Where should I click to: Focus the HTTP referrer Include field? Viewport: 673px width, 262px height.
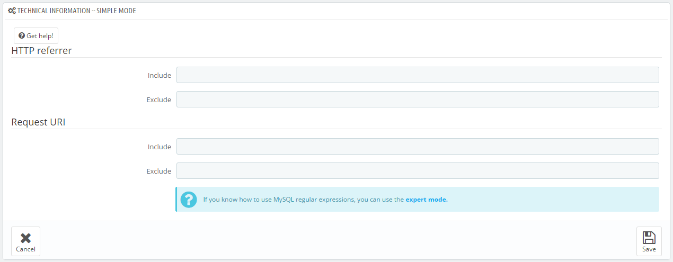pos(418,75)
